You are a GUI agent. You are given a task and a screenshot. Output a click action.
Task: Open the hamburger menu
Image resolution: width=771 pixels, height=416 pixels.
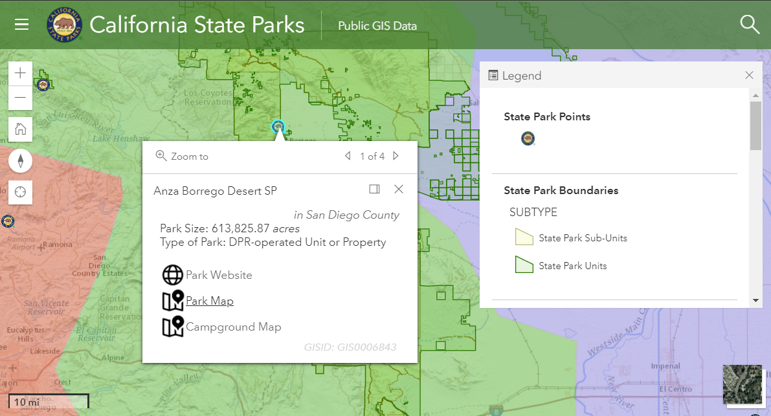21,25
